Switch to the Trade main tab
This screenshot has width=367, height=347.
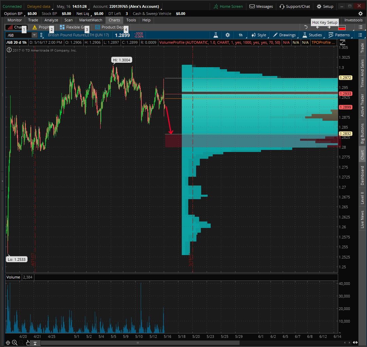pos(33,20)
